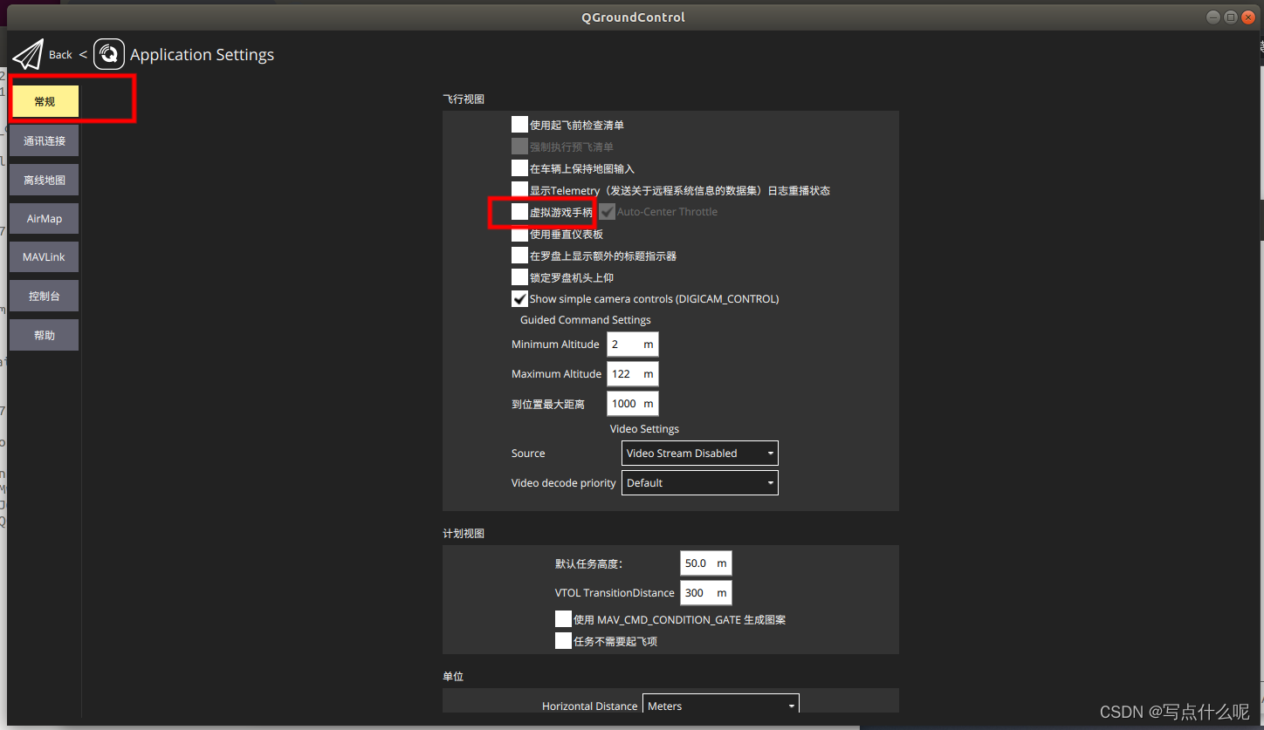Click the VTOL TransitionDistance input field

coord(705,593)
